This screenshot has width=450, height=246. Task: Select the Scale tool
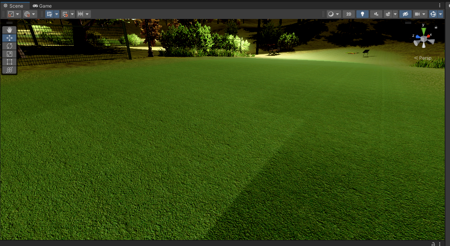9,54
